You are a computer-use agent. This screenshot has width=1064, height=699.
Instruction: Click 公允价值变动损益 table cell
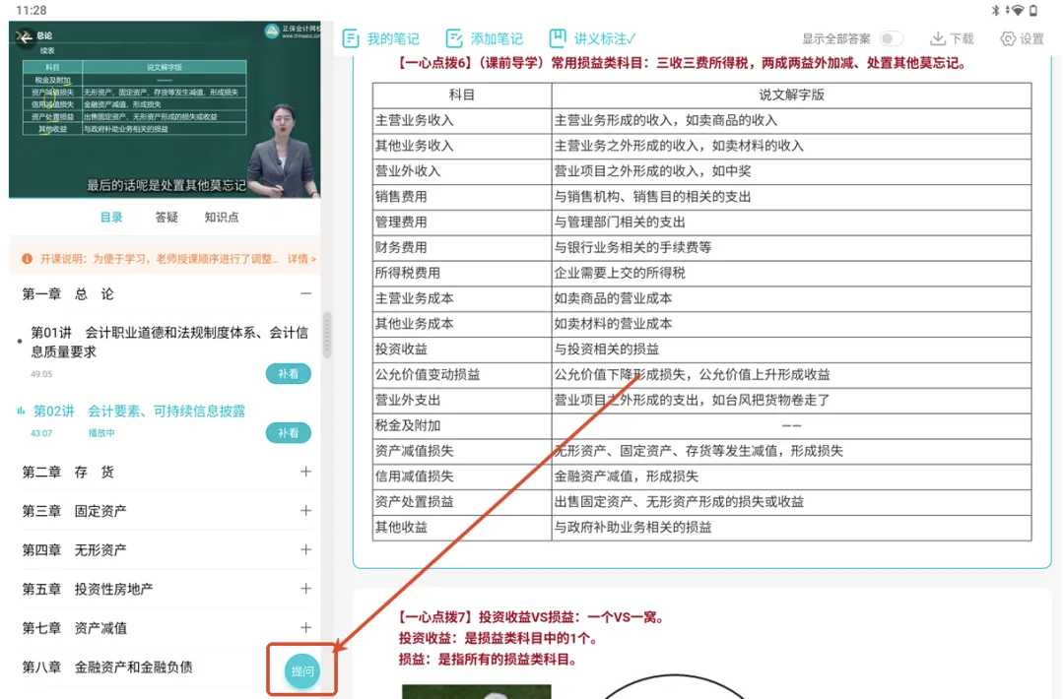[461, 374]
